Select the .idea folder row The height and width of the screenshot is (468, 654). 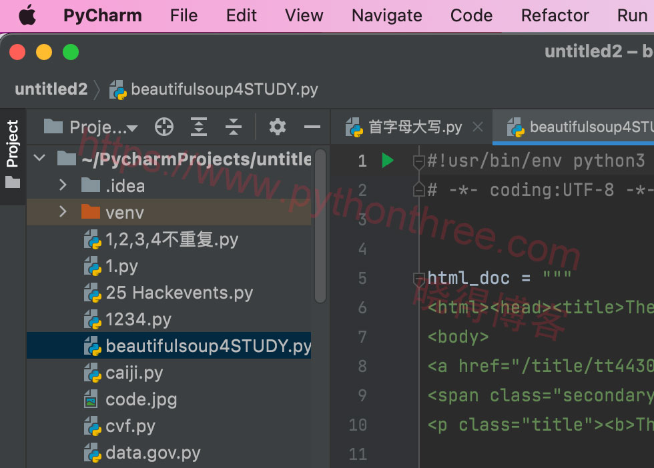[x=169, y=185]
